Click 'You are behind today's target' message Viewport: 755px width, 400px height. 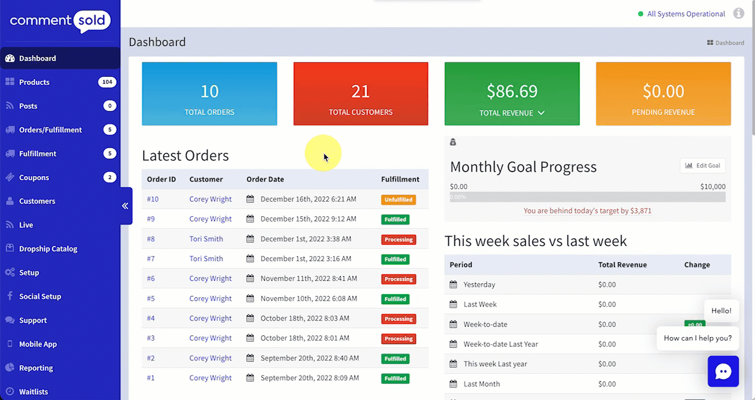click(x=587, y=211)
